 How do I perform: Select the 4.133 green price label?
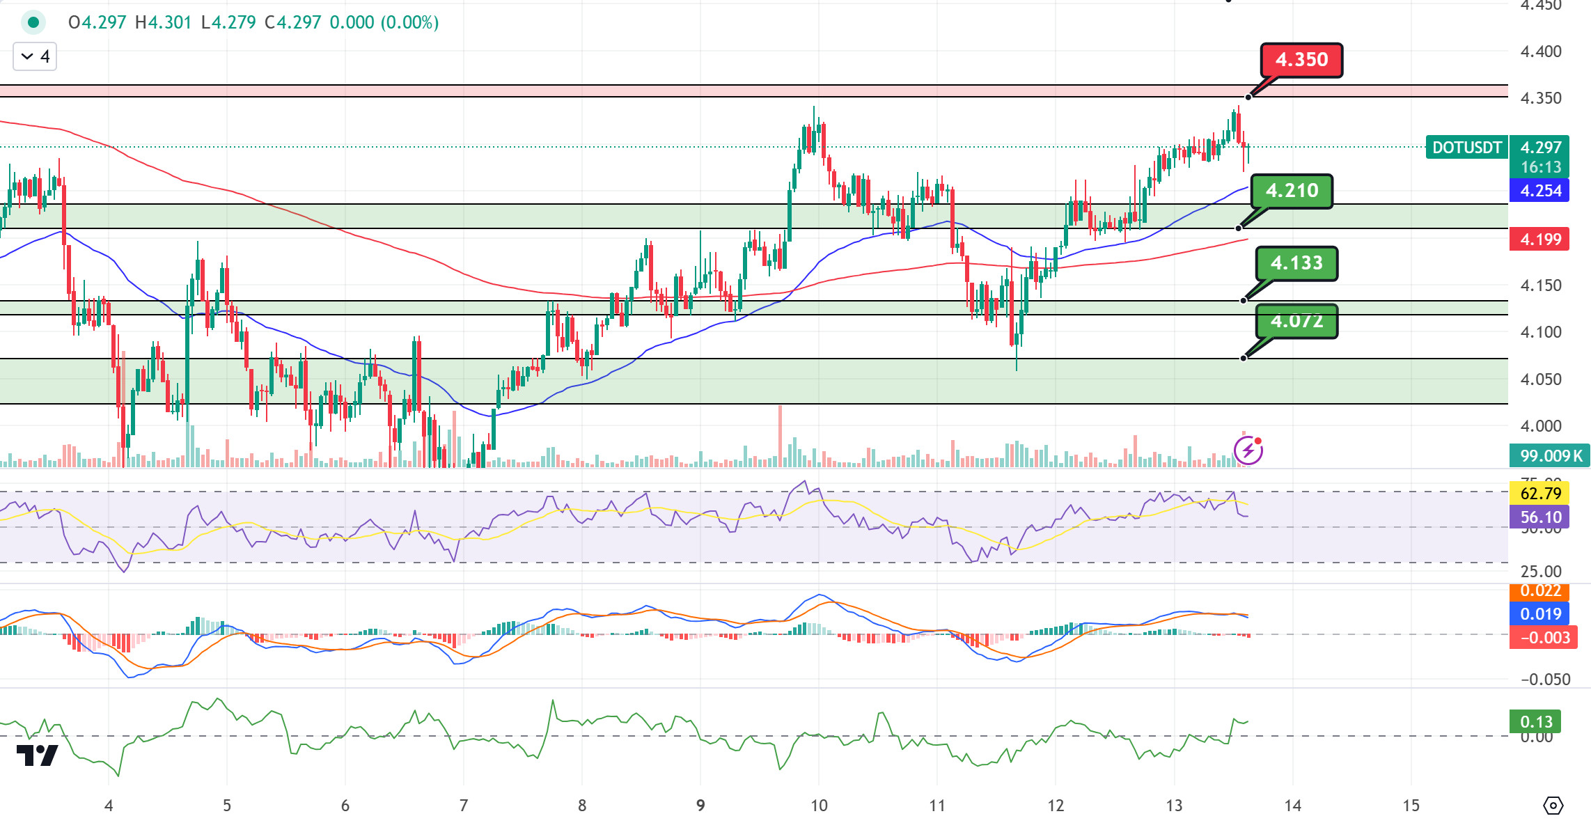(1296, 263)
